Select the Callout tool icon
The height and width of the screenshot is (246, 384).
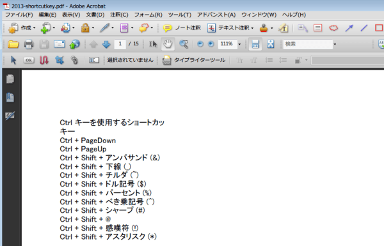click(303, 28)
